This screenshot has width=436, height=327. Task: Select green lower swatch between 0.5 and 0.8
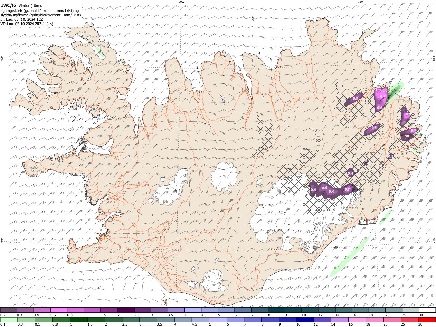click(x=44, y=320)
